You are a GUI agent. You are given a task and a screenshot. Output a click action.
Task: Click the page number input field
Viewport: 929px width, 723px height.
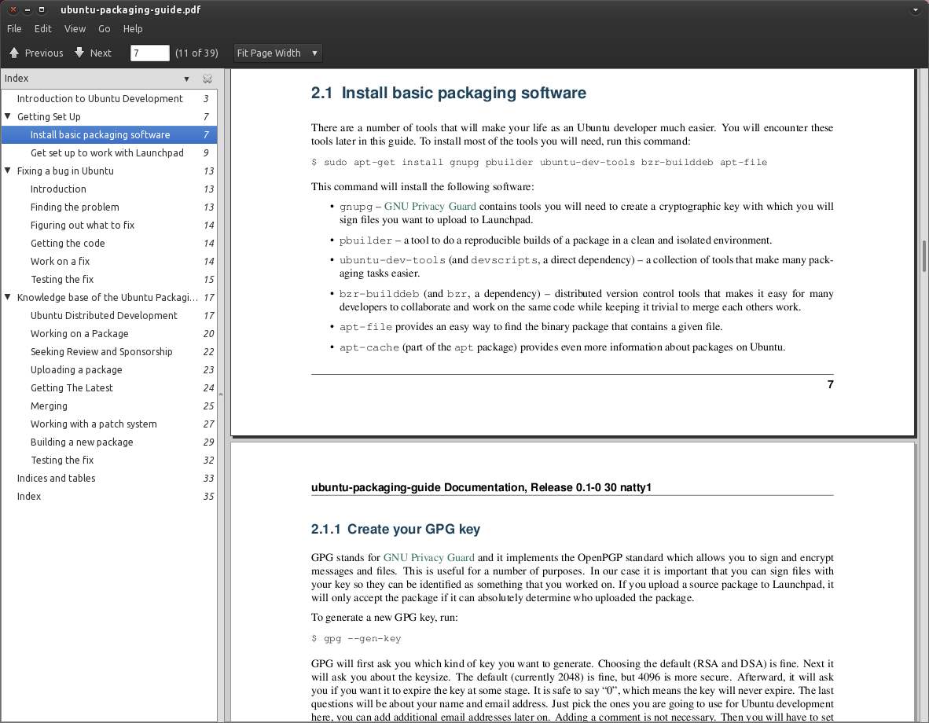149,53
